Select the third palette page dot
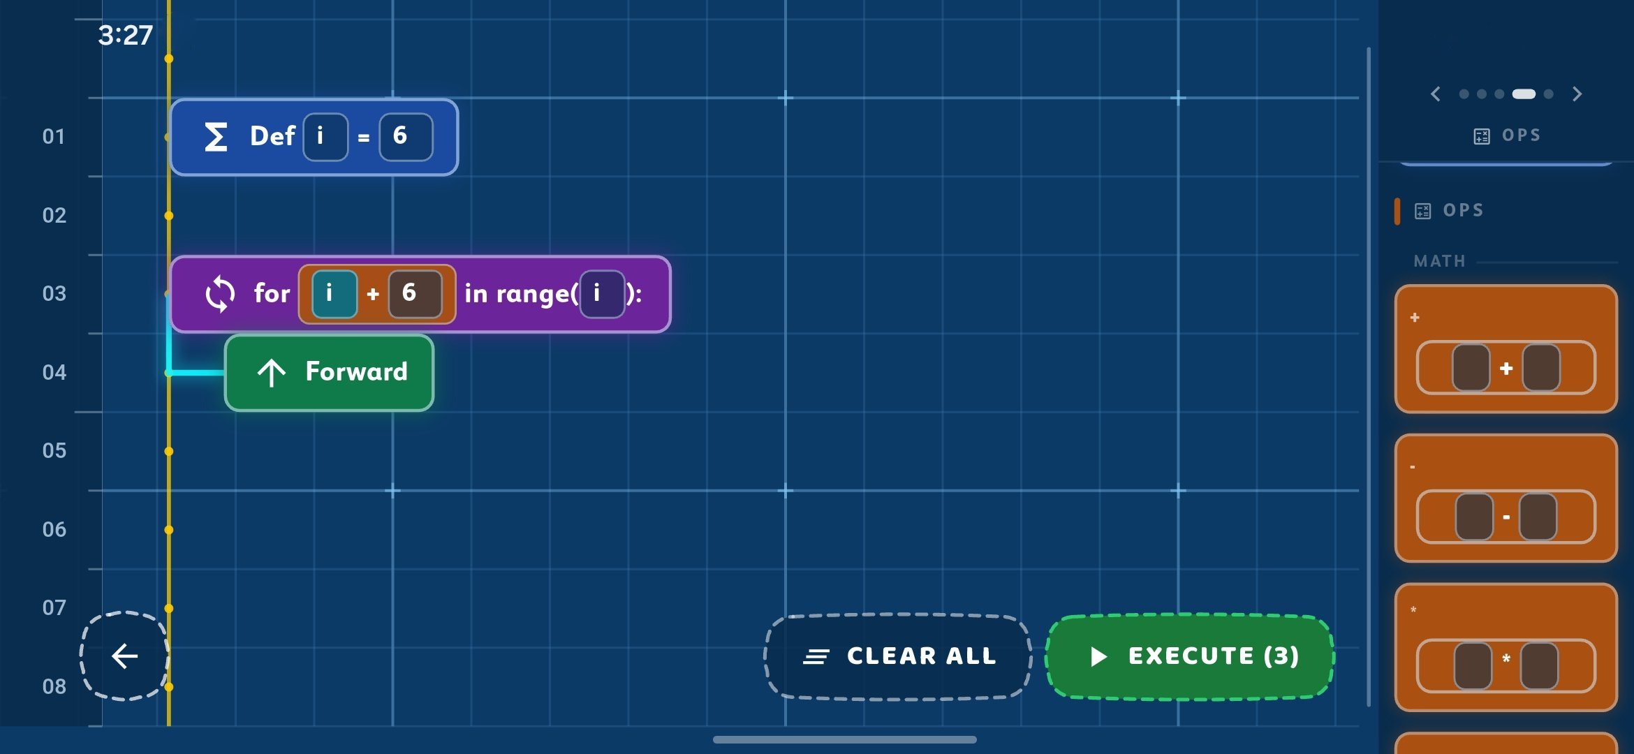Viewport: 1634px width, 754px height. click(1499, 94)
